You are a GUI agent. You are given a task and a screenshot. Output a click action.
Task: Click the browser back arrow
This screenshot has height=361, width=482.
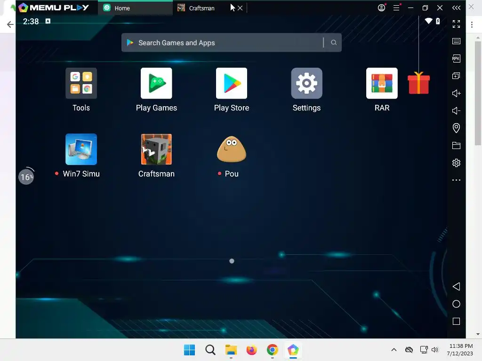[x=10, y=24]
